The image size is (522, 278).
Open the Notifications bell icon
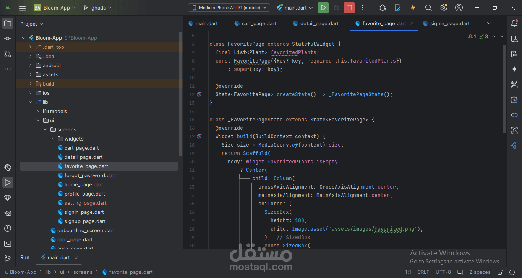pyautogui.click(x=514, y=24)
